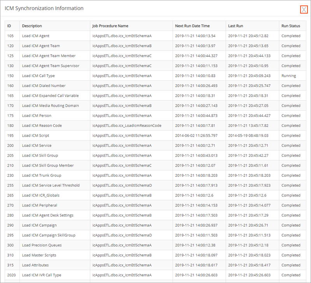The image size is (311, 283).
Task: Select the Load ICM Service row
Action: [x=155, y=146]
